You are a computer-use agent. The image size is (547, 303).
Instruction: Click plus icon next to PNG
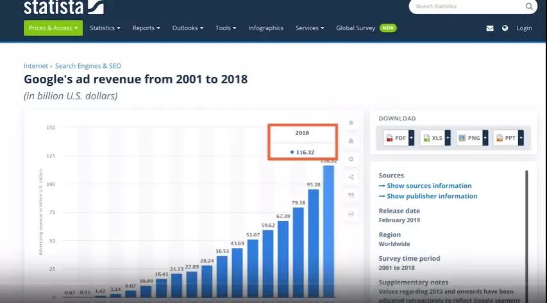click(x=485, y=138)
